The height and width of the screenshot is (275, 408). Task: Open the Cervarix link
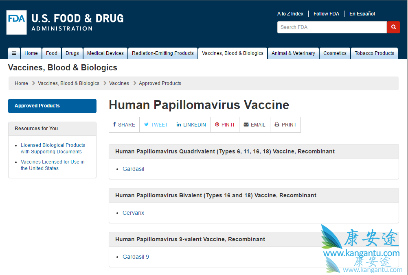[133, 213]
